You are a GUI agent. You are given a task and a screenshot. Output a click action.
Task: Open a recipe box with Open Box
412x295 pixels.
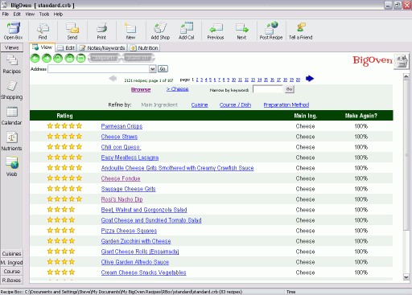coord(13,31)
